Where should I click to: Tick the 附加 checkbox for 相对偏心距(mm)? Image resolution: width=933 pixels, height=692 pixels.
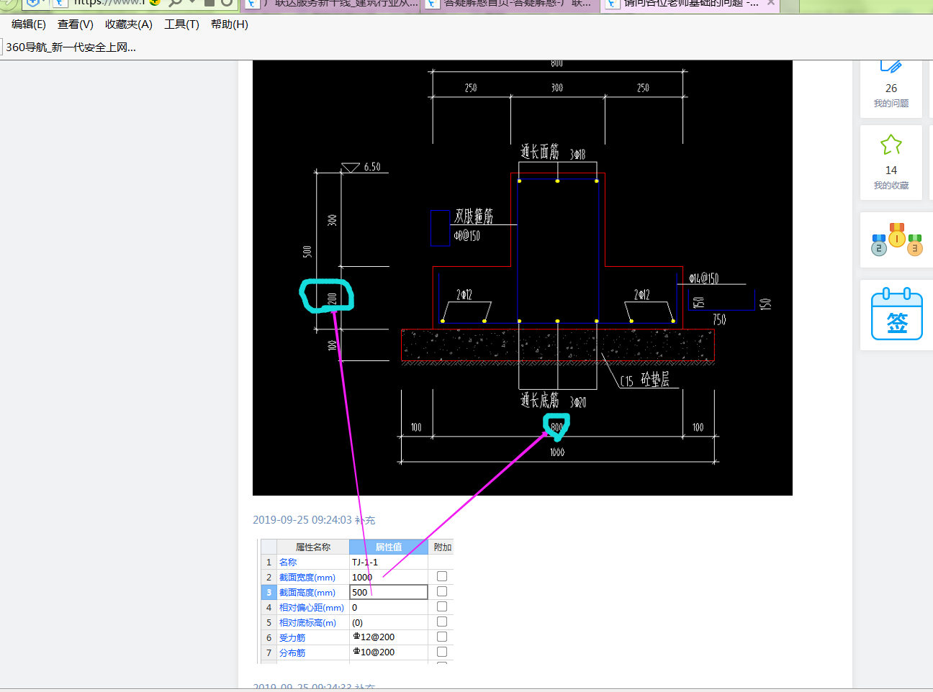[x=442, y=606]
